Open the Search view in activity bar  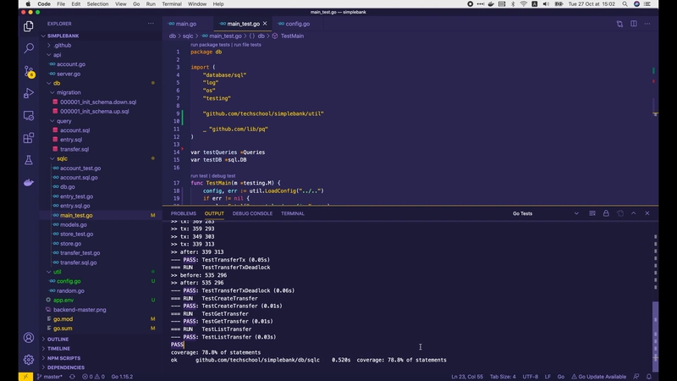click(29, 48)
